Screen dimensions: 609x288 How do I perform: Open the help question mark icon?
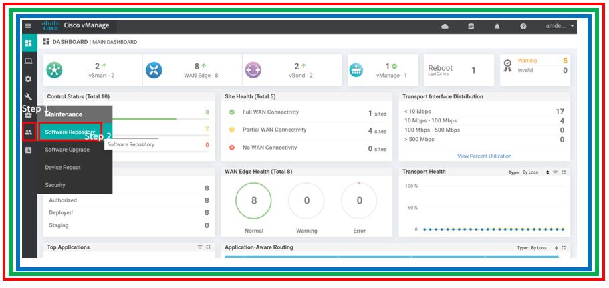[x=523, y=27]
